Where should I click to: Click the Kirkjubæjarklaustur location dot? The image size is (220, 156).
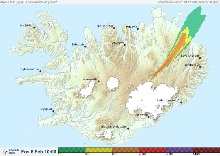pyautogui.click(x=128, y=128)
